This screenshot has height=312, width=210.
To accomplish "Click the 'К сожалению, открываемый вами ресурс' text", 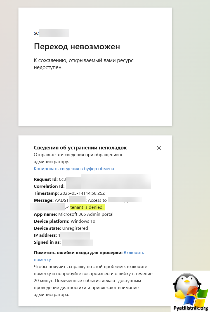I will [84, 60].
